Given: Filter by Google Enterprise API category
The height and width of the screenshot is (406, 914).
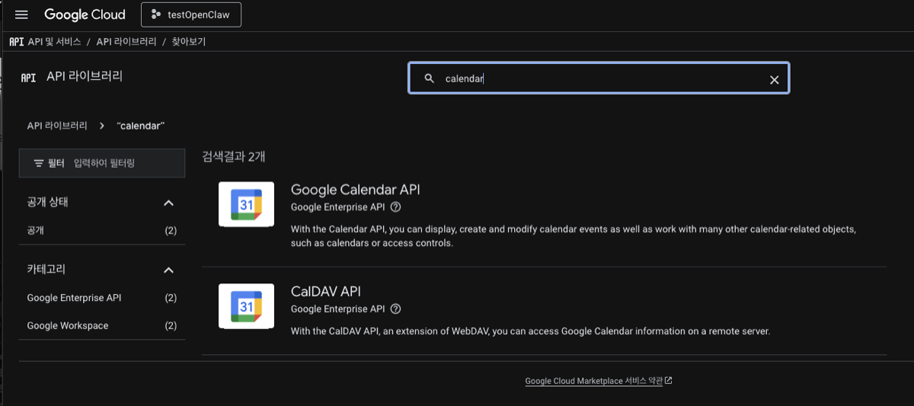Looking at the screenshot, I should tap(101, 298).
